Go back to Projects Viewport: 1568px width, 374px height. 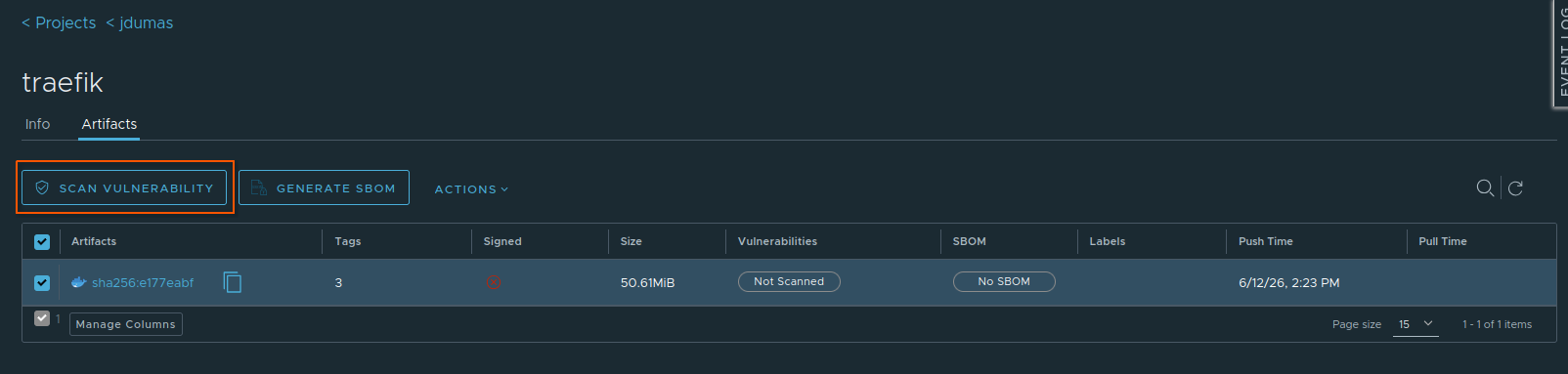coord(59,22)
